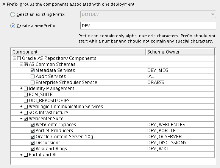Expand the SOA Infrastructure node
Image resolution: width=220 pixels, height=168 pixels.
pyautogui.click(x=21, y=113)
